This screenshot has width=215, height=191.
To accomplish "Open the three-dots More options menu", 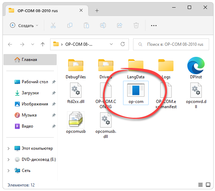I will pos(154,26).
